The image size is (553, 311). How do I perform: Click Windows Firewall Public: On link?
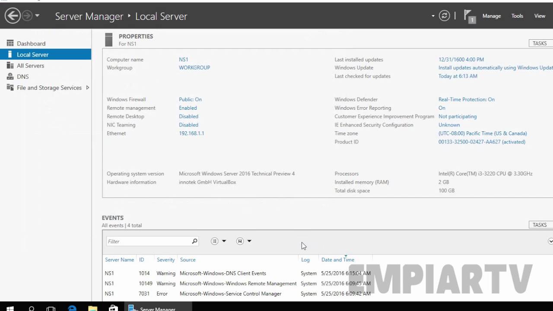point(190,99)
